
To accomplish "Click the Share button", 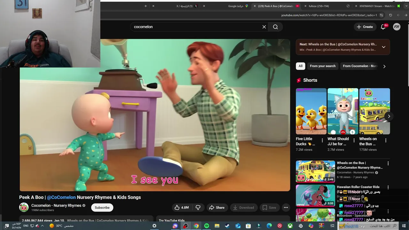I will tap(217, 208).
